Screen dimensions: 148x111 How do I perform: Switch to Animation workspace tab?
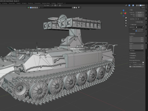pos(24,3)
